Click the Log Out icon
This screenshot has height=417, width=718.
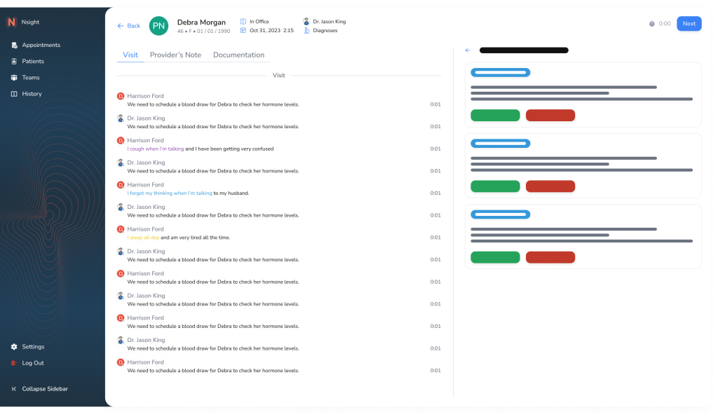pyautogui.click(x=14, y=363)
